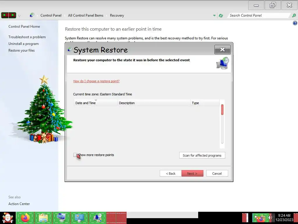
Task: Click the back navigation arrow
Action: (5, 15)
